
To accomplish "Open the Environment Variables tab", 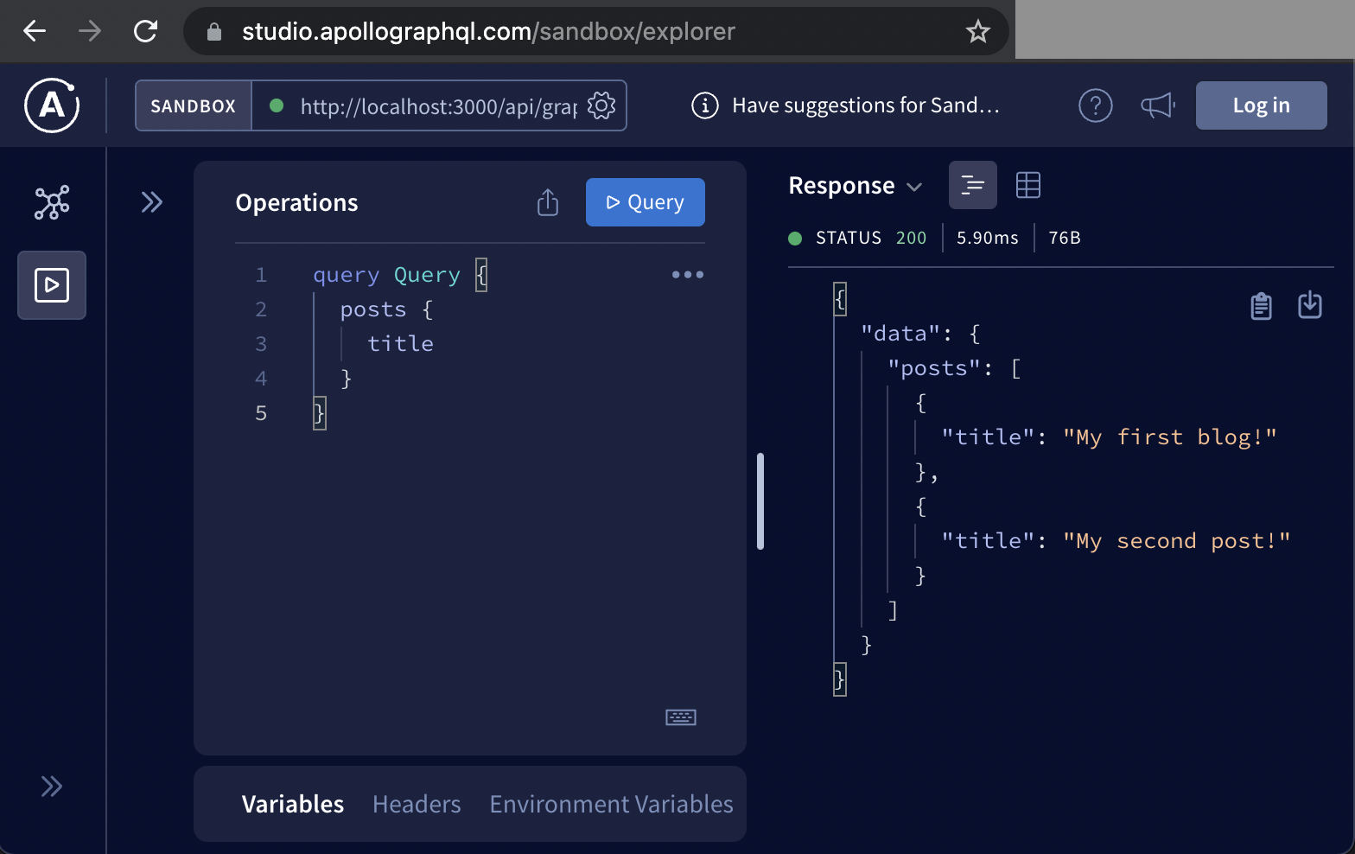I will (611, 804).
